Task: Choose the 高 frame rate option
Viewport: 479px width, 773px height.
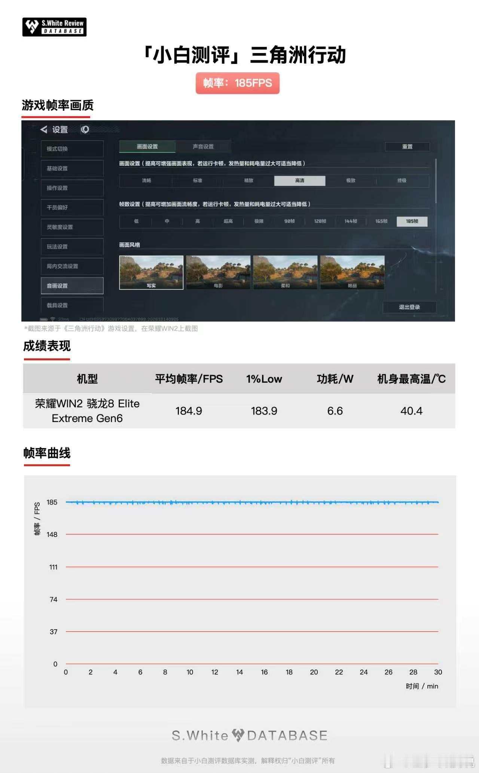Action: coord(198,221)
